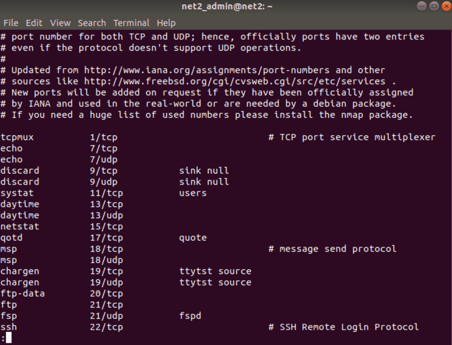Click the net2_admin@net2 window title
The image size is (452, 345).
227,6
